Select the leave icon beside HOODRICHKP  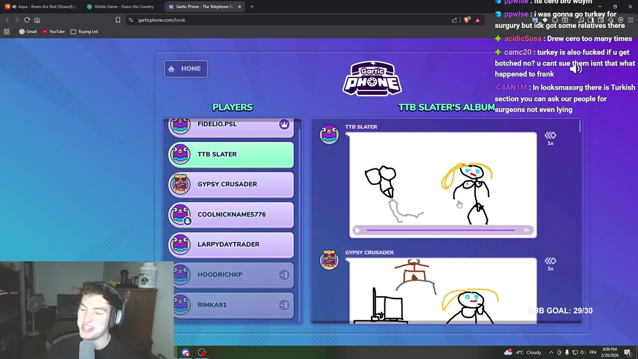click(x=284, y=275)
